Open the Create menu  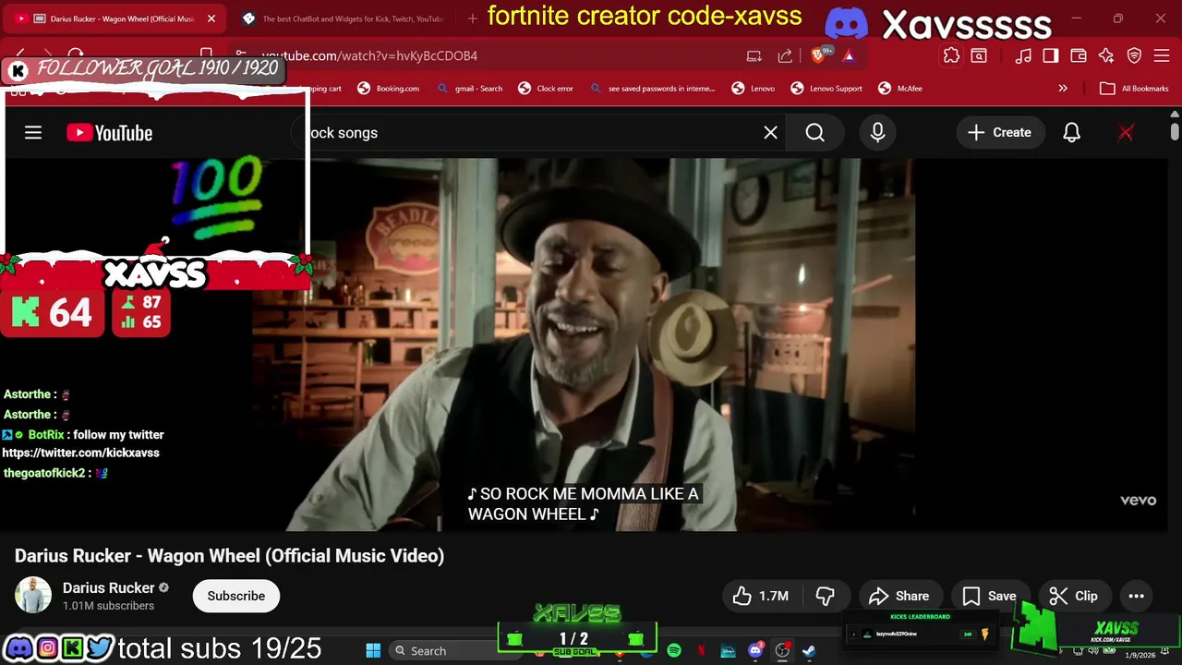coord(999,133)
